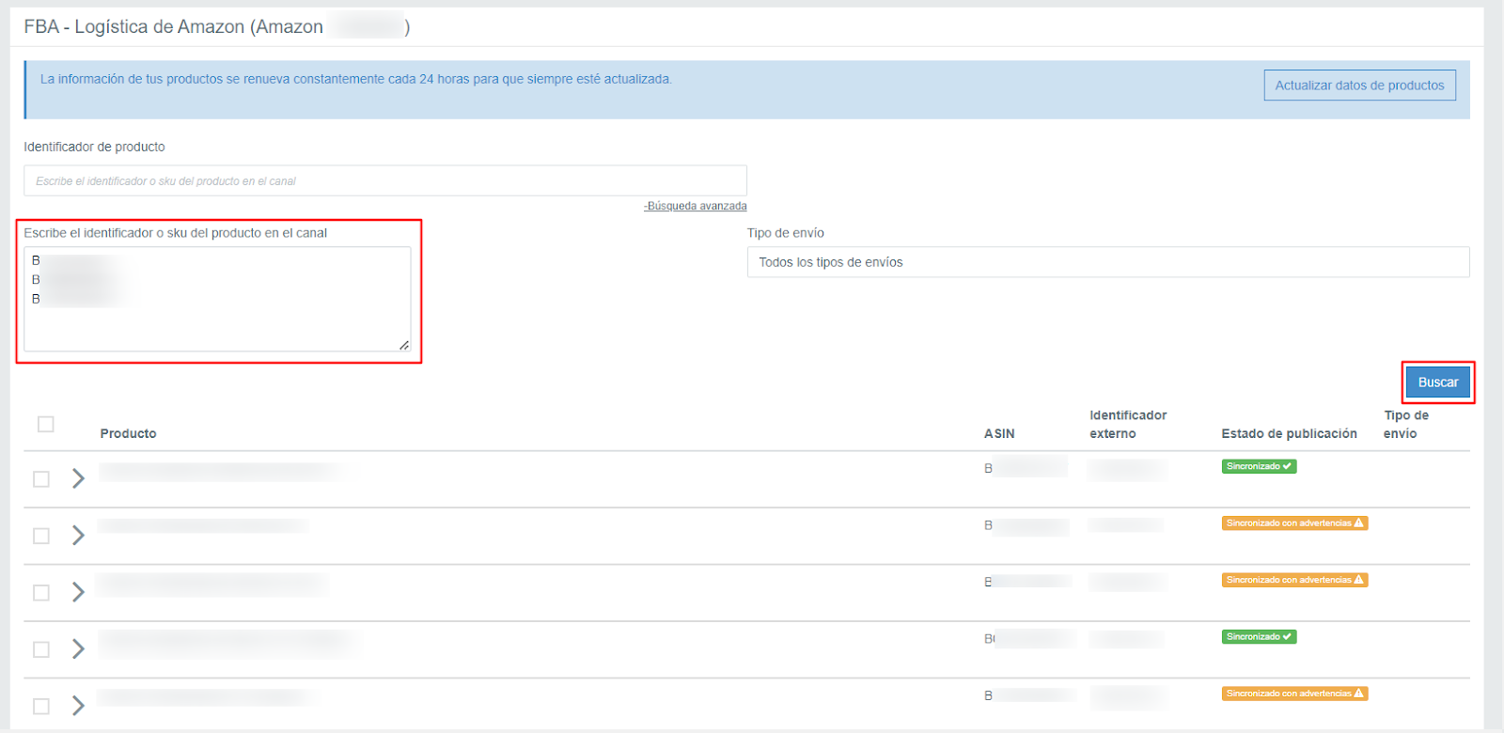Click the Sincronizado con advertencias badge in second row
Viewport: 1504px width, 733px height.
click(1294, 523)
